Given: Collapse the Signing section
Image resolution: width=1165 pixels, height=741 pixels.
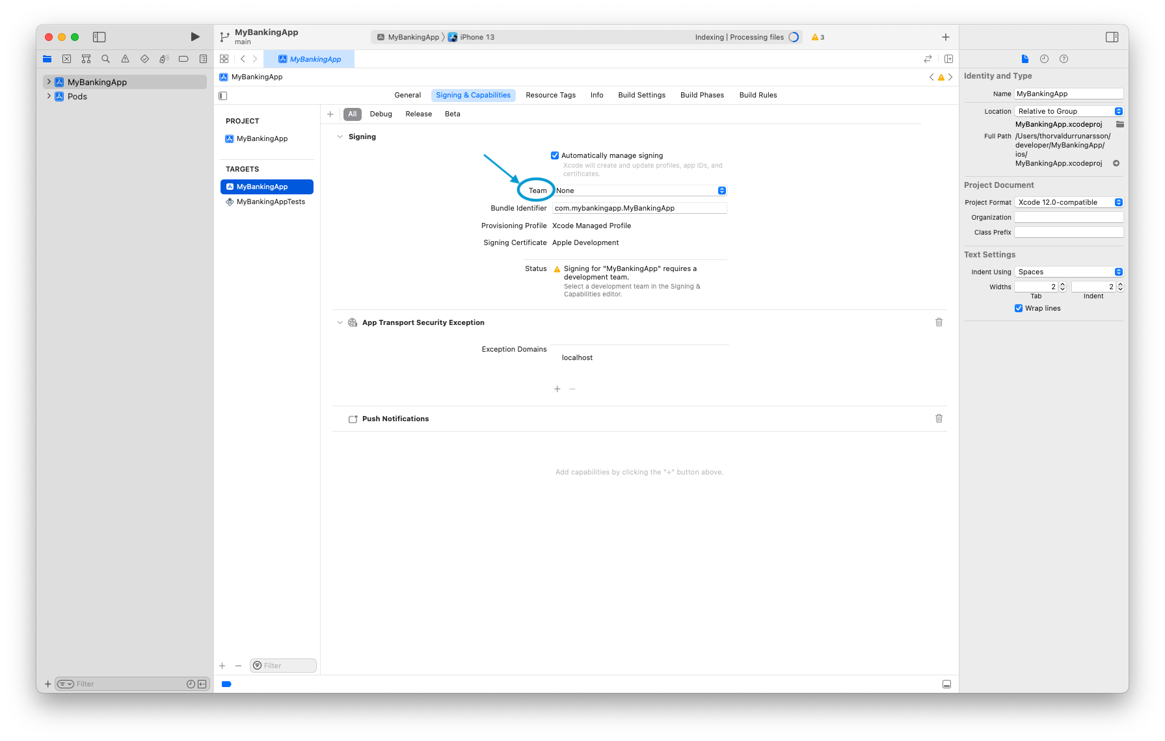Looking at the screenshot, I should pos(340,136).
